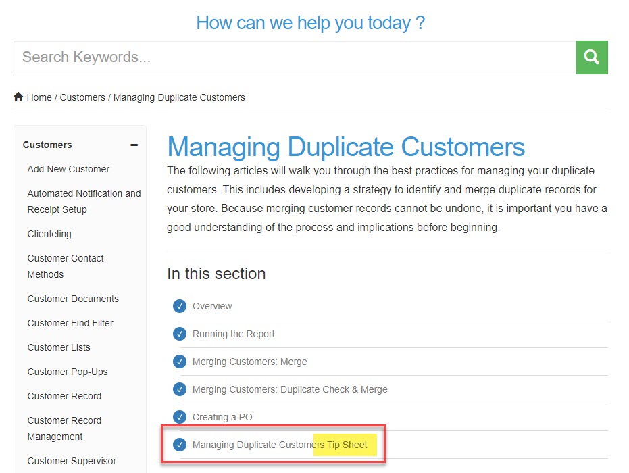Viewport: 629px width, 473px height.
Task: Select Clienteling in the sidebar
Action: [49, 234]
